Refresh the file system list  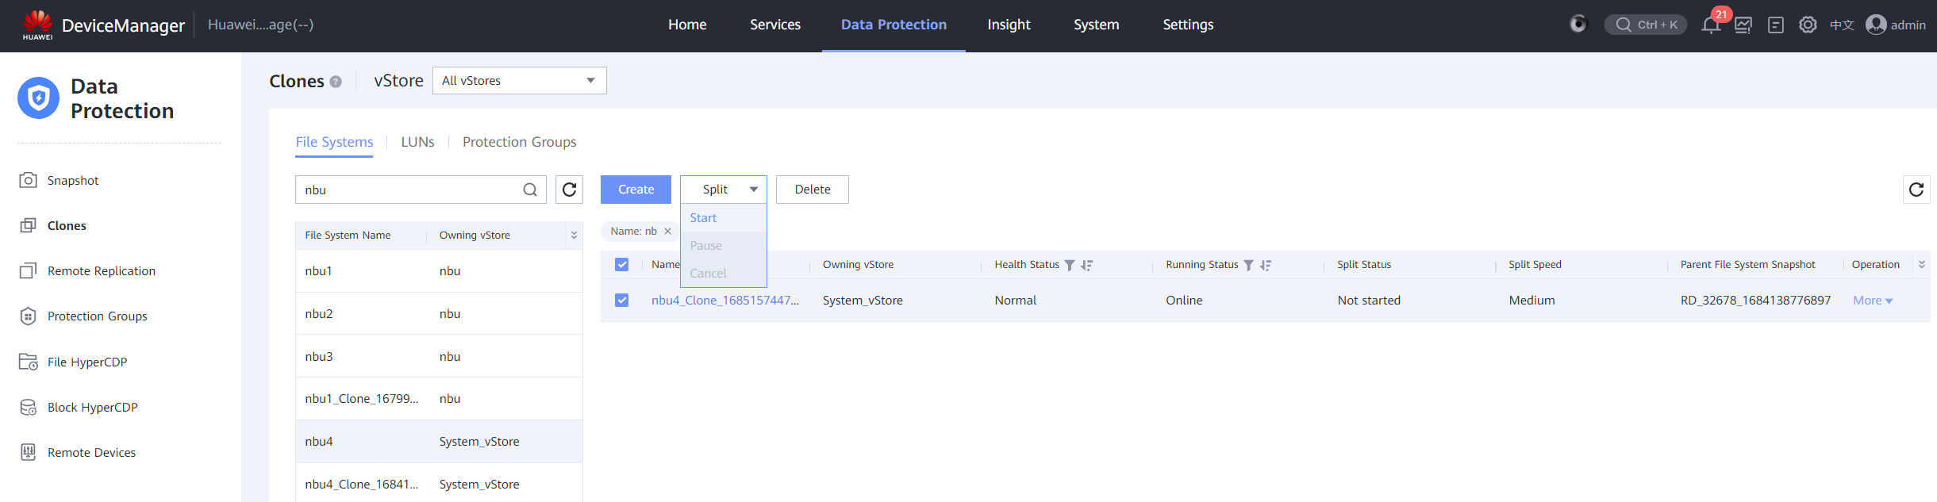point(569,190)
